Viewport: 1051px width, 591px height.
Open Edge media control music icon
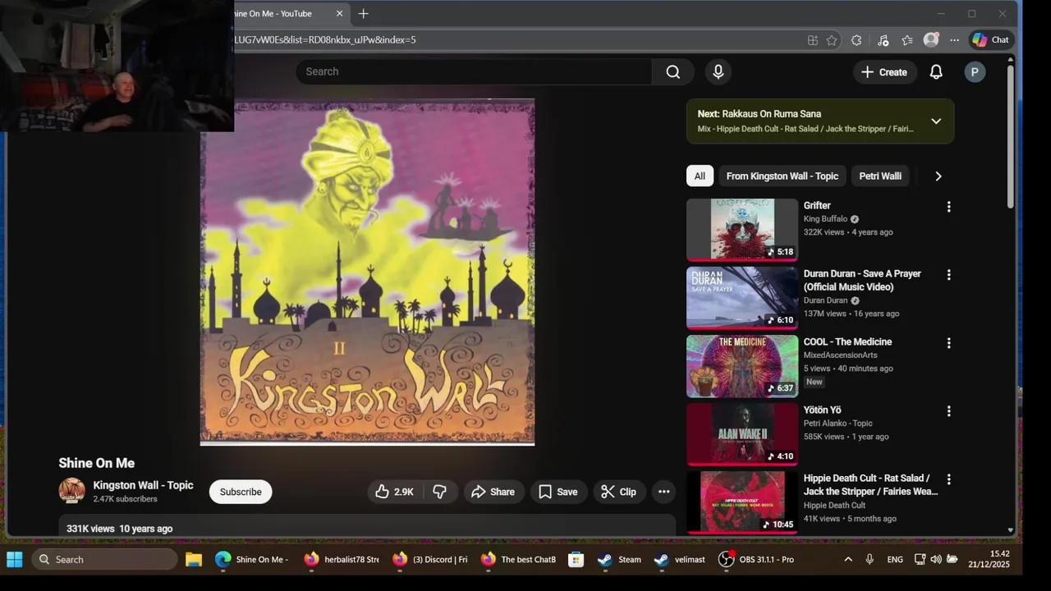tap(883, 39)
